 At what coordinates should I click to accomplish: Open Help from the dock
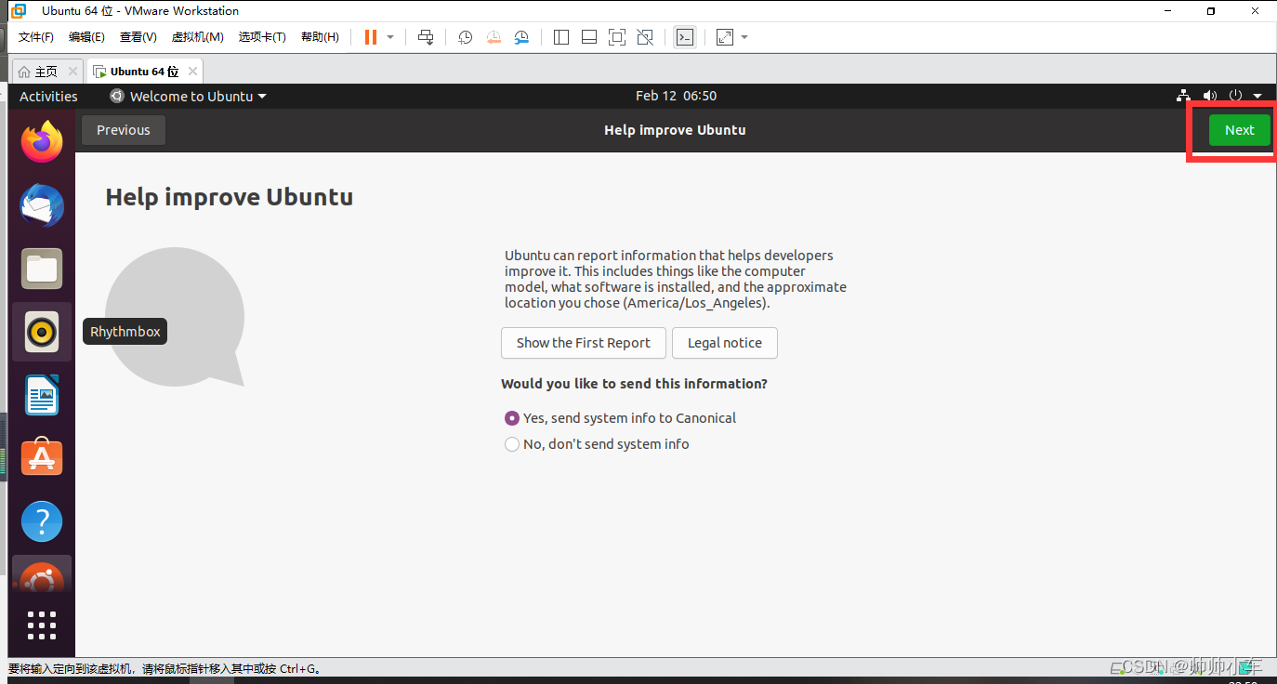(x=42, y=521)
